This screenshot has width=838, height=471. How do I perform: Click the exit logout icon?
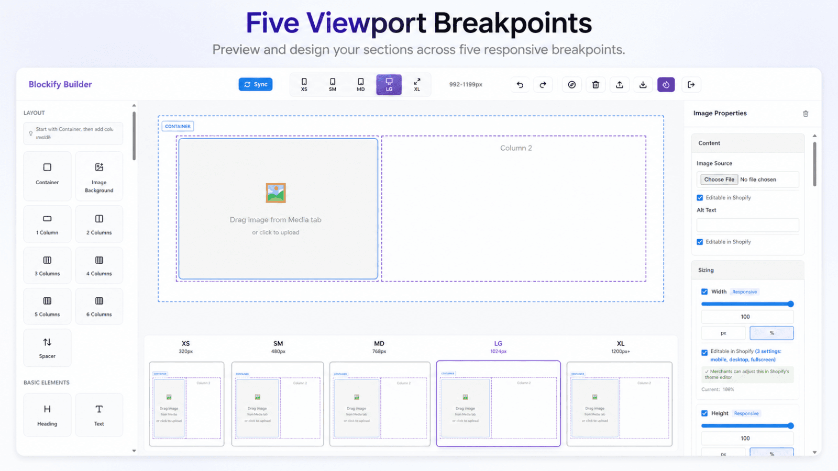691,85
